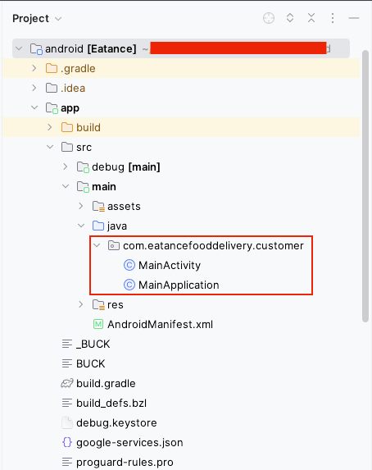Click the .idea folder icon
The height and width of the screenshot is (470, 372).
coord(52,88)
